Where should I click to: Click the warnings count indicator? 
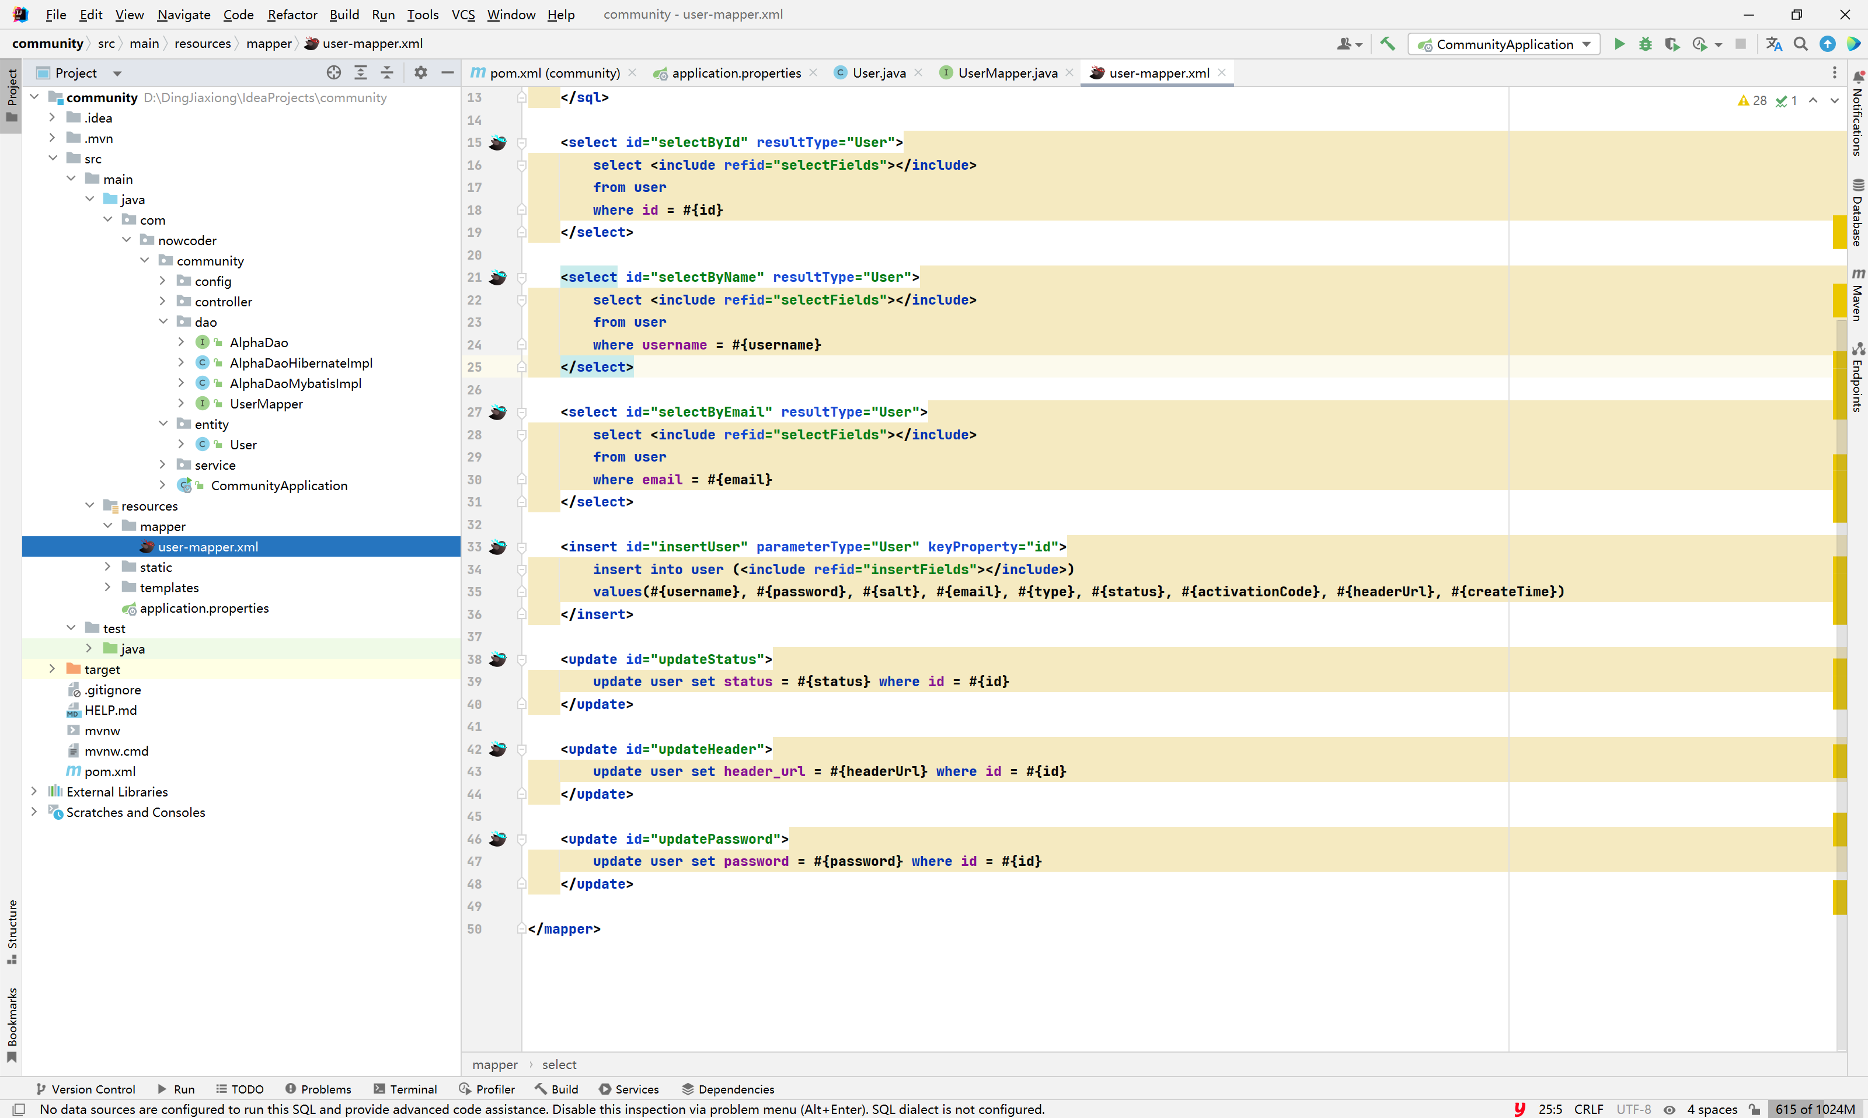coord(1752,100)
